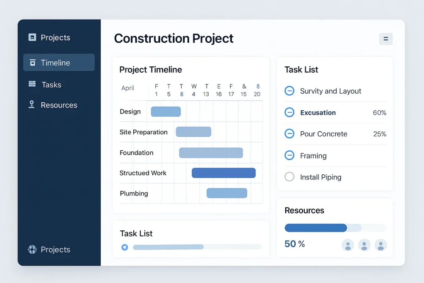
Task: Open the April month selector
Action: (x=128, y=88)
